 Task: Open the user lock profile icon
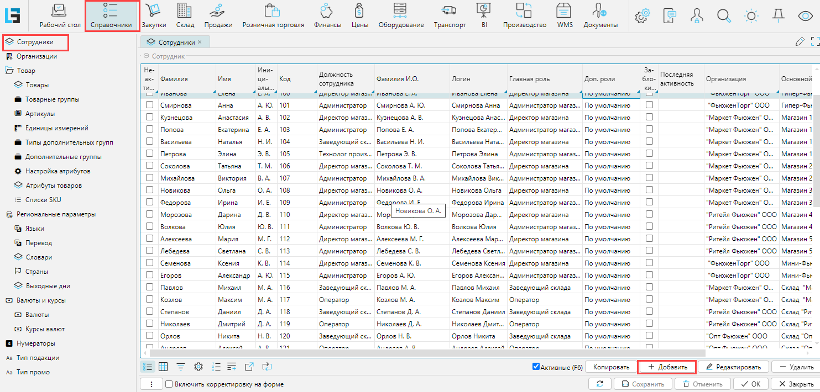click(x=697, y=16)
